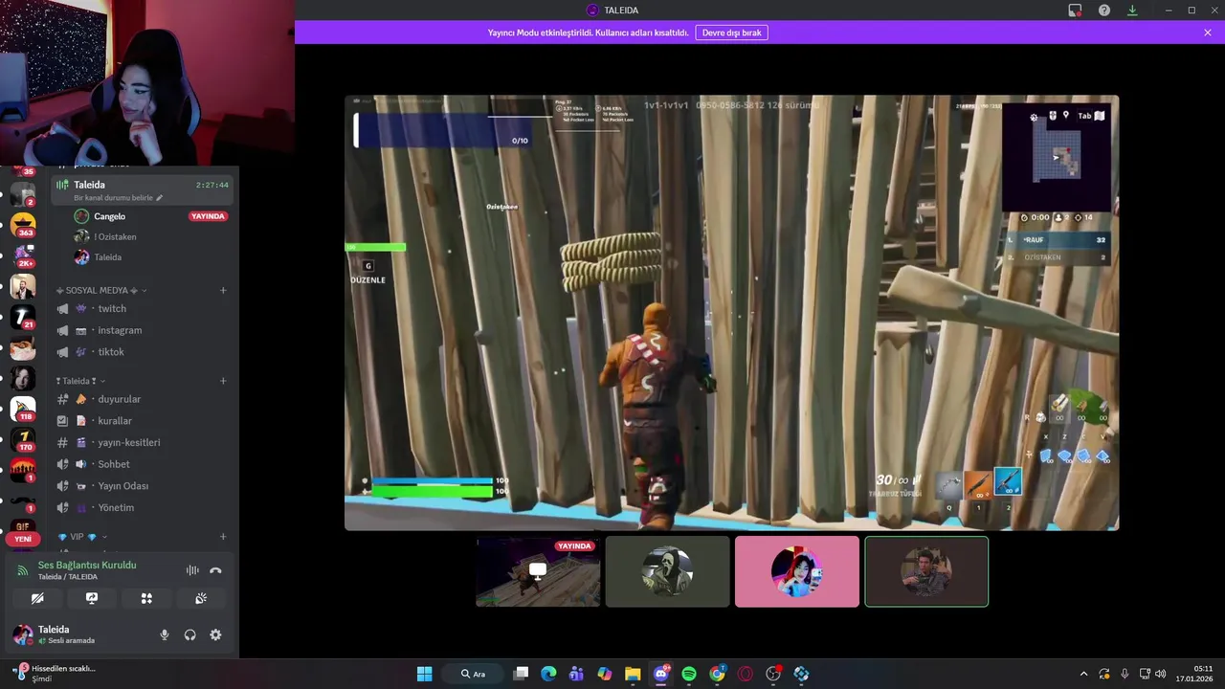1225x689 pixels.
Task: Open OBS Studio from the taskbar
Action: pos(773,674)
